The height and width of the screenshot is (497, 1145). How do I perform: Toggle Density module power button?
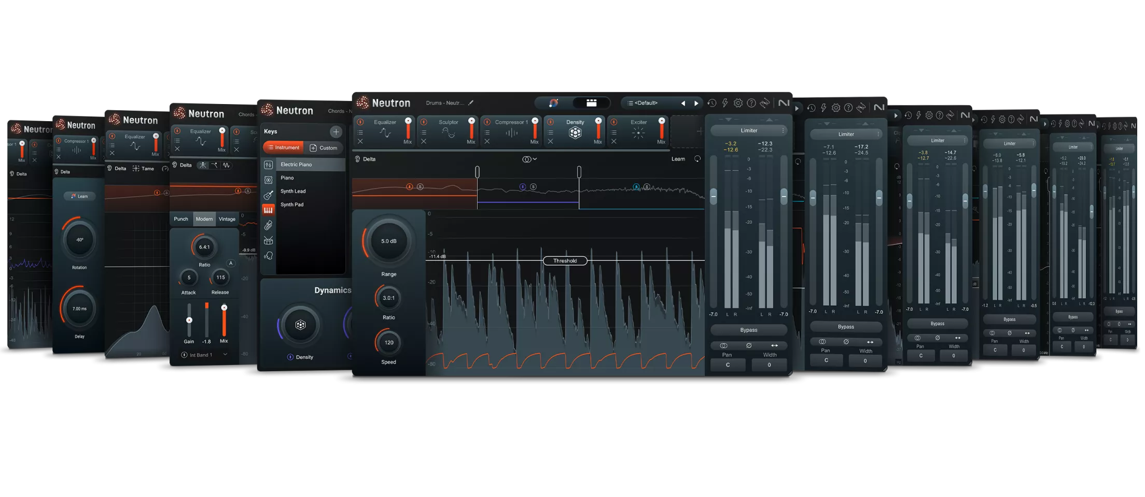click(550, 122)
